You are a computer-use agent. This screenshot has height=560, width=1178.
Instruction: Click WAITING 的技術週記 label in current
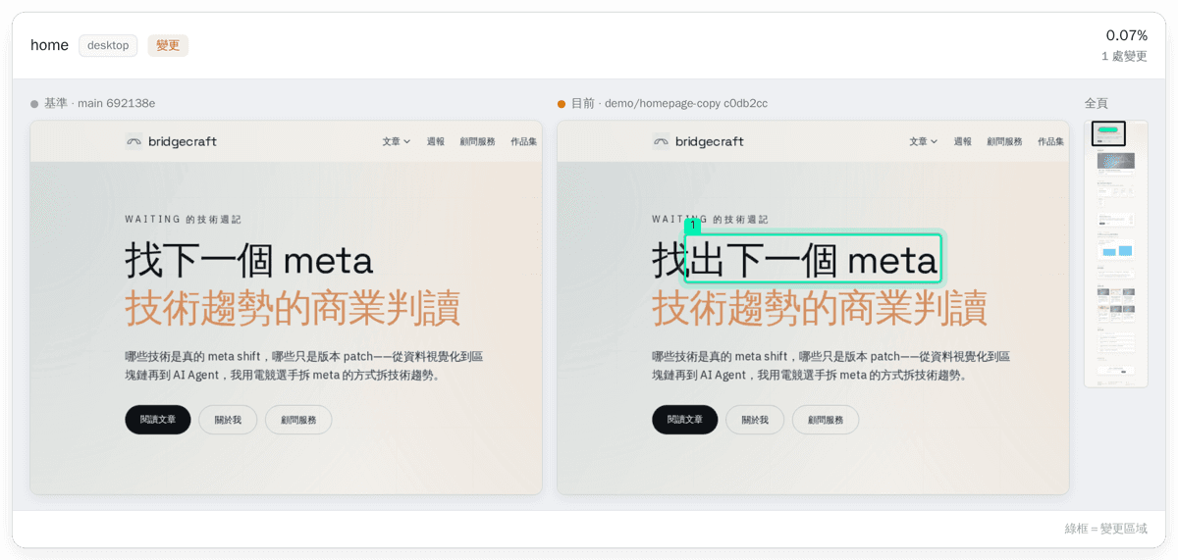(x=711, y=220)
